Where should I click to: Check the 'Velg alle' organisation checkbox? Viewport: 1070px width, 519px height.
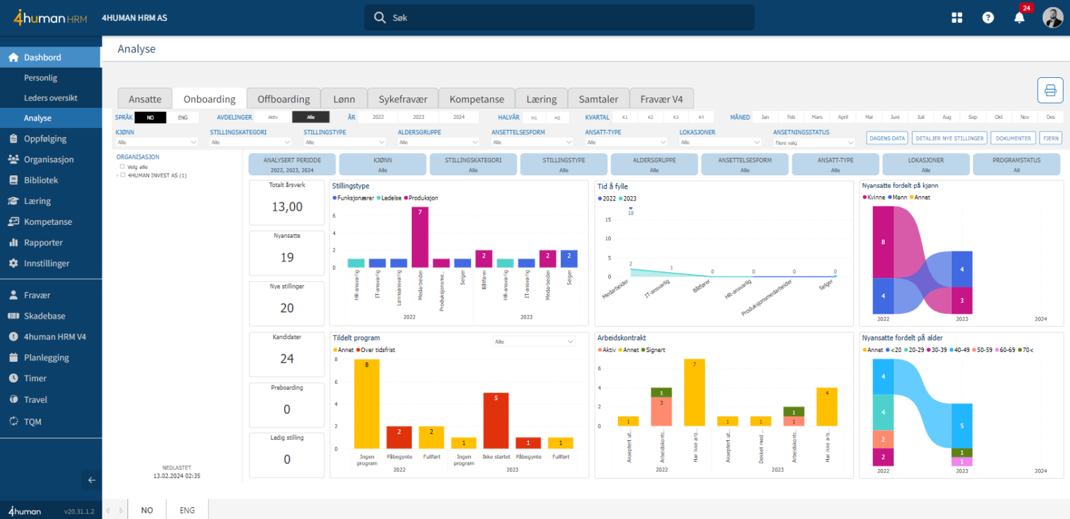123,167
